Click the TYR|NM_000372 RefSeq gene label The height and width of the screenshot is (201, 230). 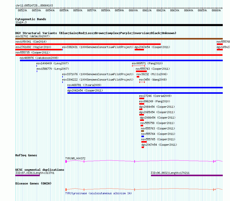click(75, 158)
